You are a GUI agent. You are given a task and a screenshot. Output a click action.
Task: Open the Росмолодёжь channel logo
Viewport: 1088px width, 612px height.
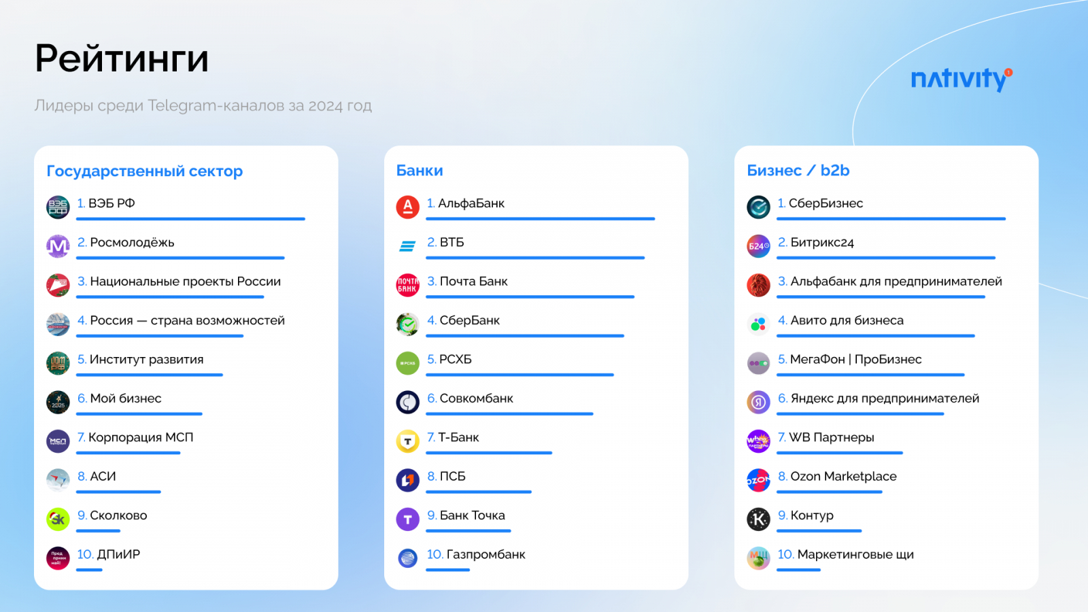point(58,246)
